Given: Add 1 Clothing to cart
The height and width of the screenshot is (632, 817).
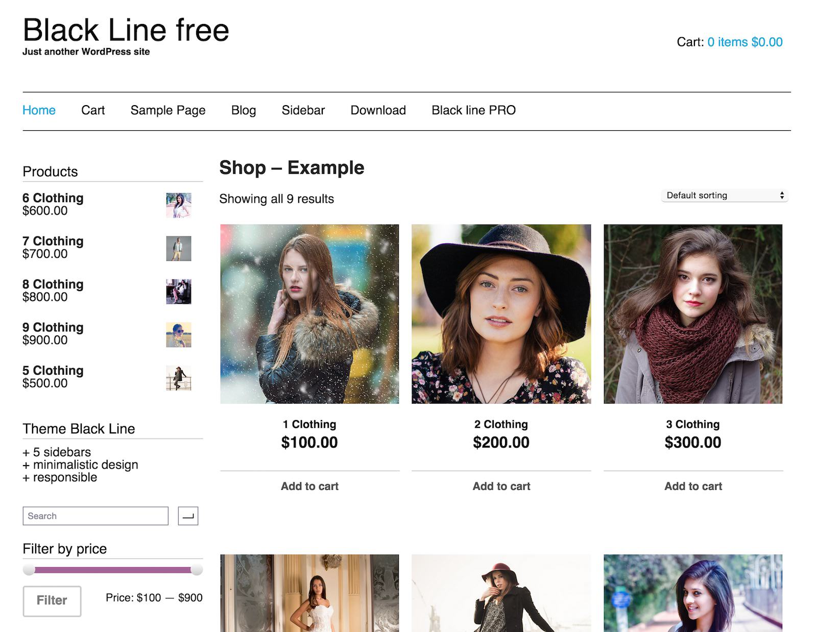Looking at the screenshot, I should [x=309, y=487].
